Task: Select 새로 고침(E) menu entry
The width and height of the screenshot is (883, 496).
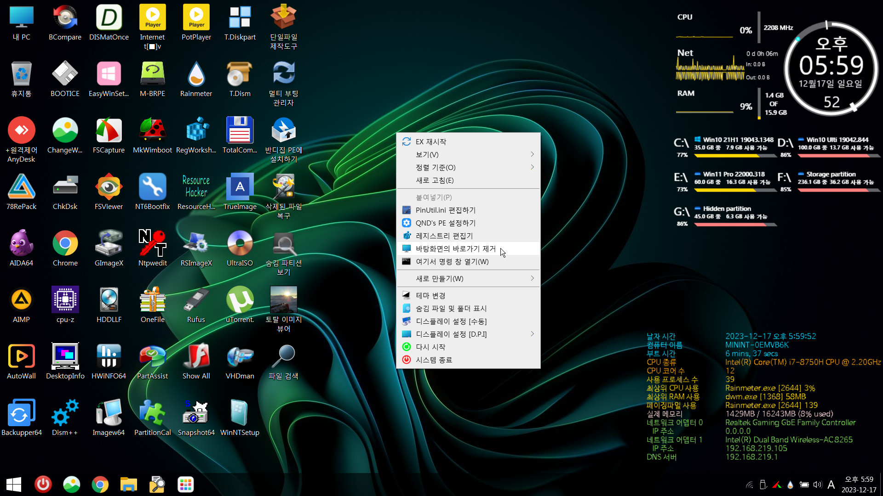Action: pos(468,180)
